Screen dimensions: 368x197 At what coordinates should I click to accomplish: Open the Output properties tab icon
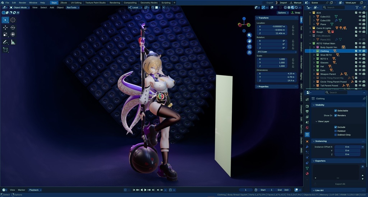[307, 112]
